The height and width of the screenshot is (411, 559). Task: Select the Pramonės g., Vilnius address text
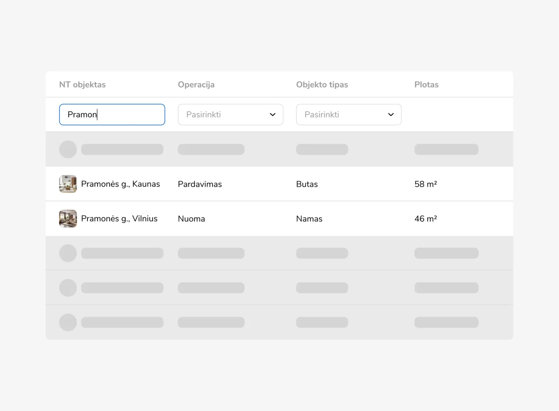click(x=119, y=219)
